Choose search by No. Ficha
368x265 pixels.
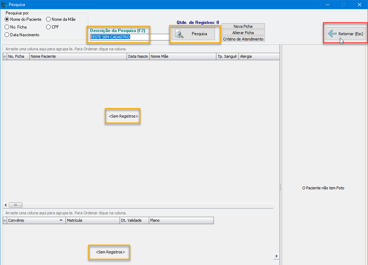pyautogui.click(x=7, y=27)
